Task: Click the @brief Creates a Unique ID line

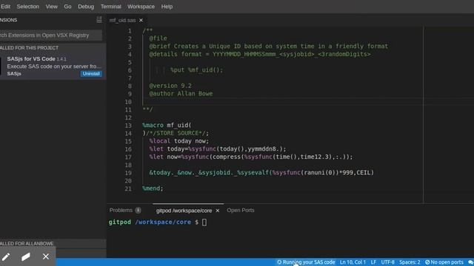Action: pyautogui.click(x=268, y=47)
